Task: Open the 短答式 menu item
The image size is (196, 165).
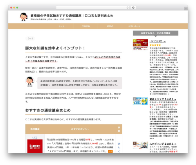Action: [x=110, y=26]
